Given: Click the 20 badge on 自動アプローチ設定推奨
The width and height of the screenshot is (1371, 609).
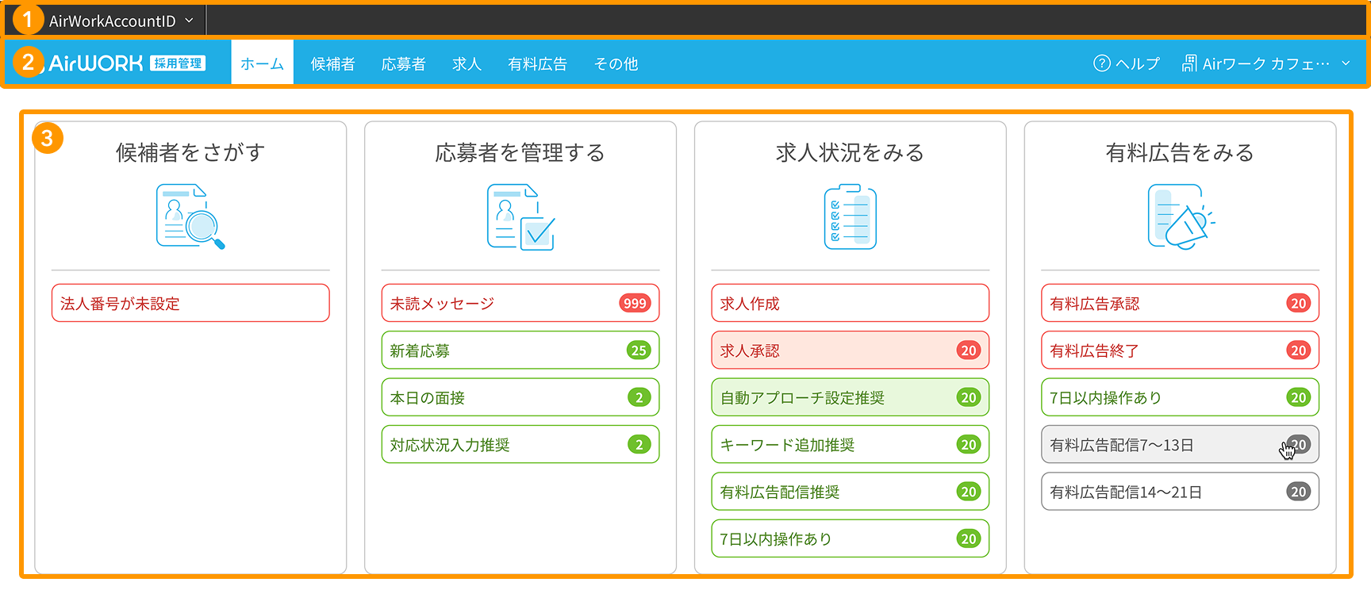Looking at the screenshot, I should click(x=969, y=397).
